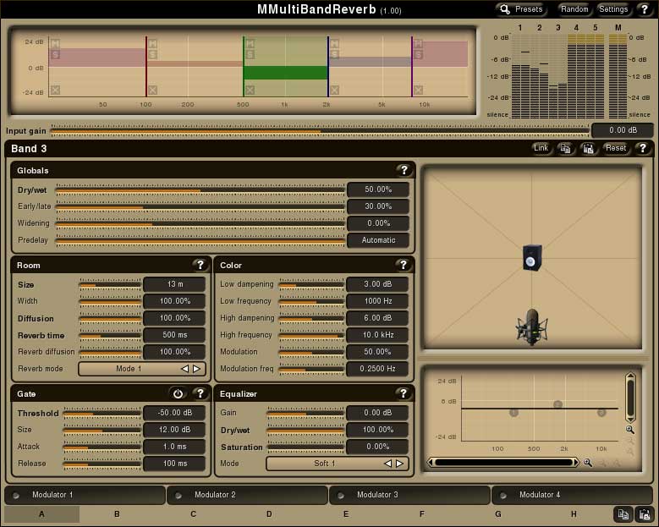Select EQ band point 2 in graph
The height and width of the screenshot is (527, 659).
click(557, 404)
